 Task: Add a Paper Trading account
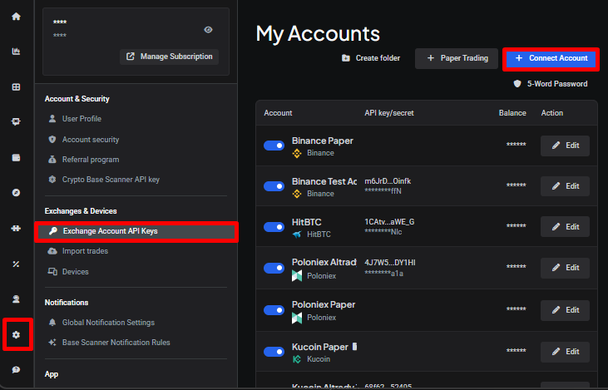[457, 58]
